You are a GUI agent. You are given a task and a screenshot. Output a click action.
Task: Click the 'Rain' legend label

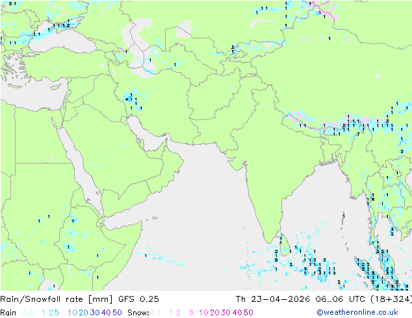click(8, 313)
